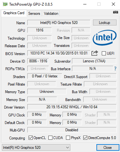Click the Intel vendor logo
The image size is (120, 152).
[105, 37]
